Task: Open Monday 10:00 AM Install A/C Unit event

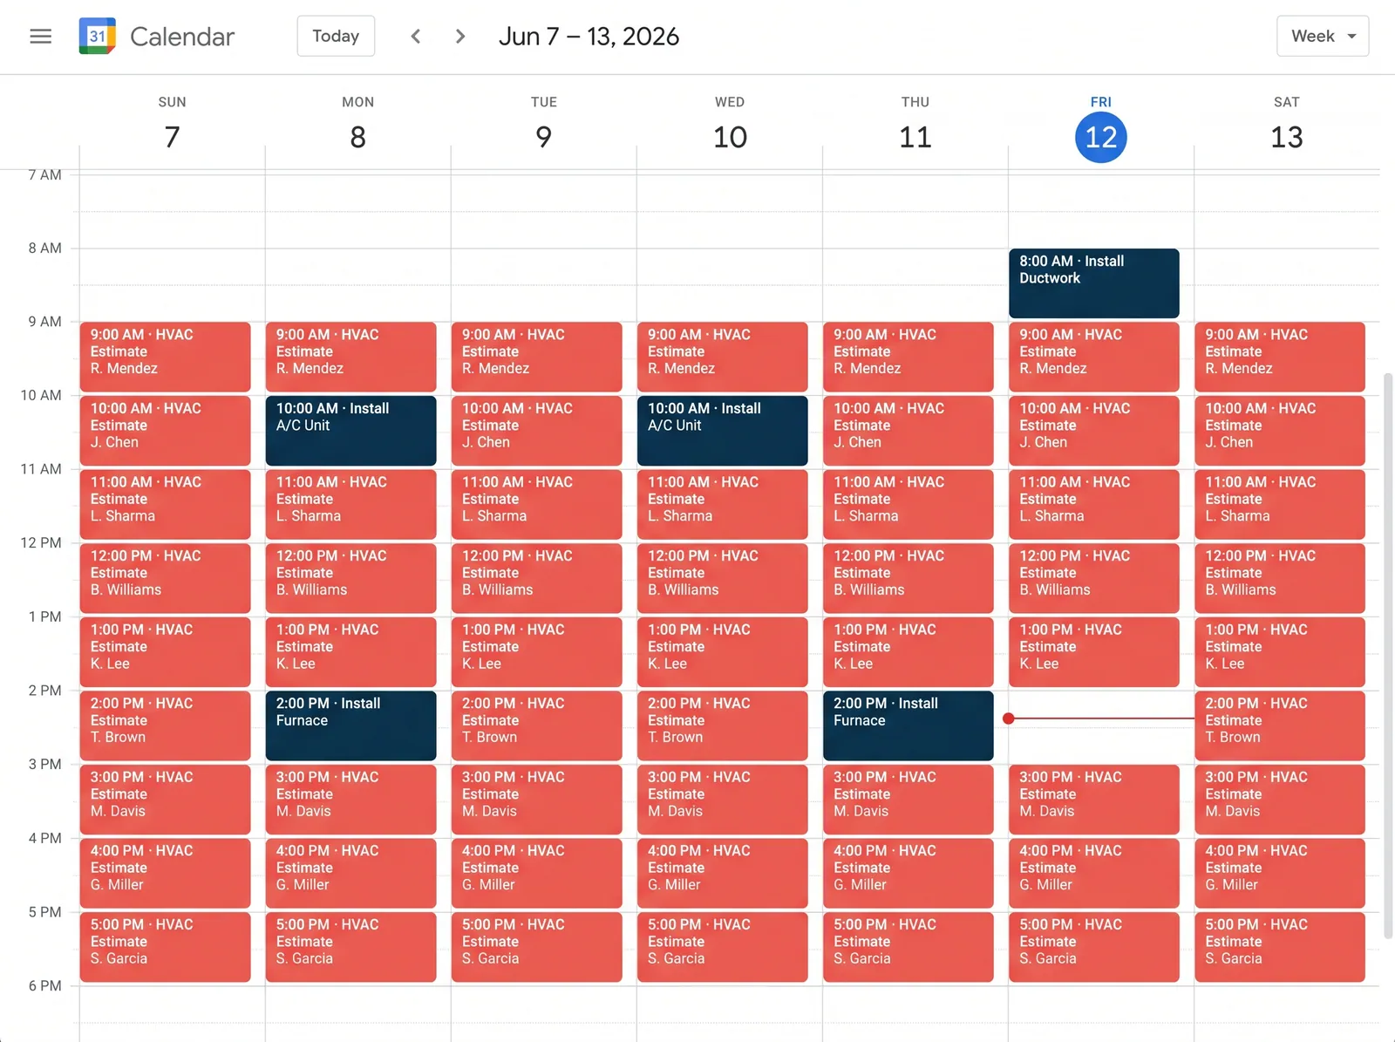Action: (x=350, y=431)
